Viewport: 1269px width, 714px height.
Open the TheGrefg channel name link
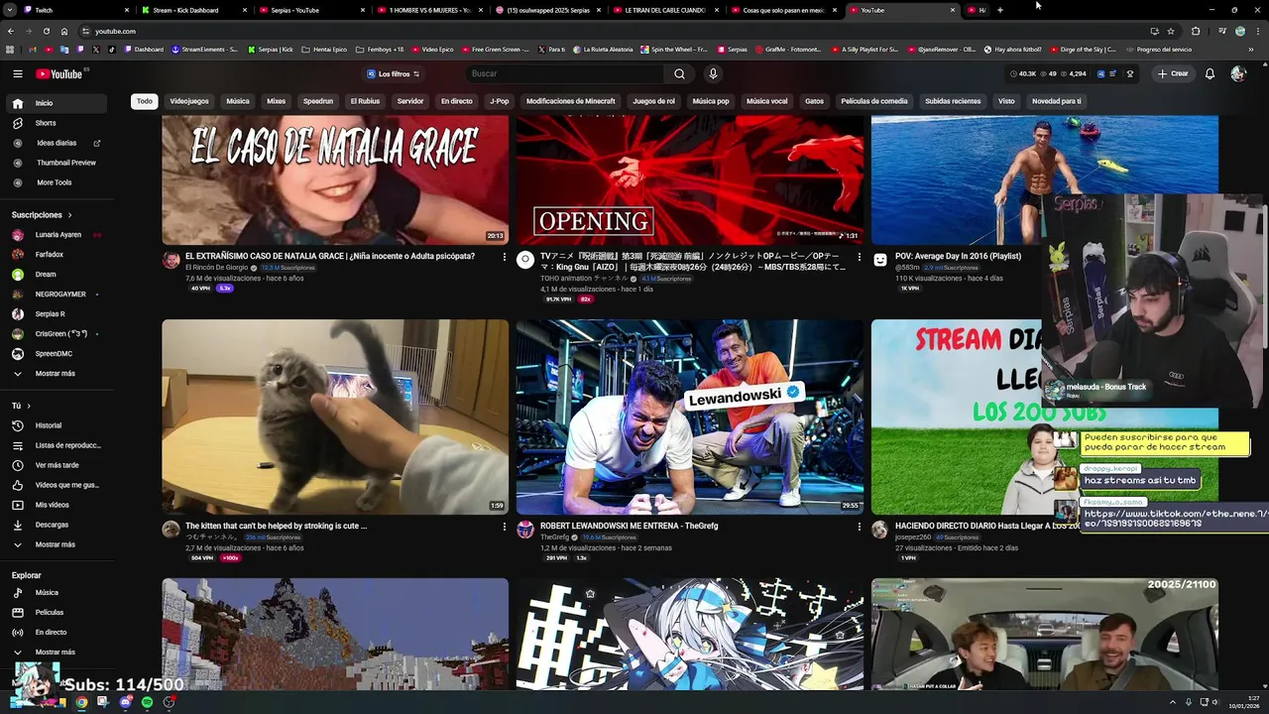[x=555, y=537]
